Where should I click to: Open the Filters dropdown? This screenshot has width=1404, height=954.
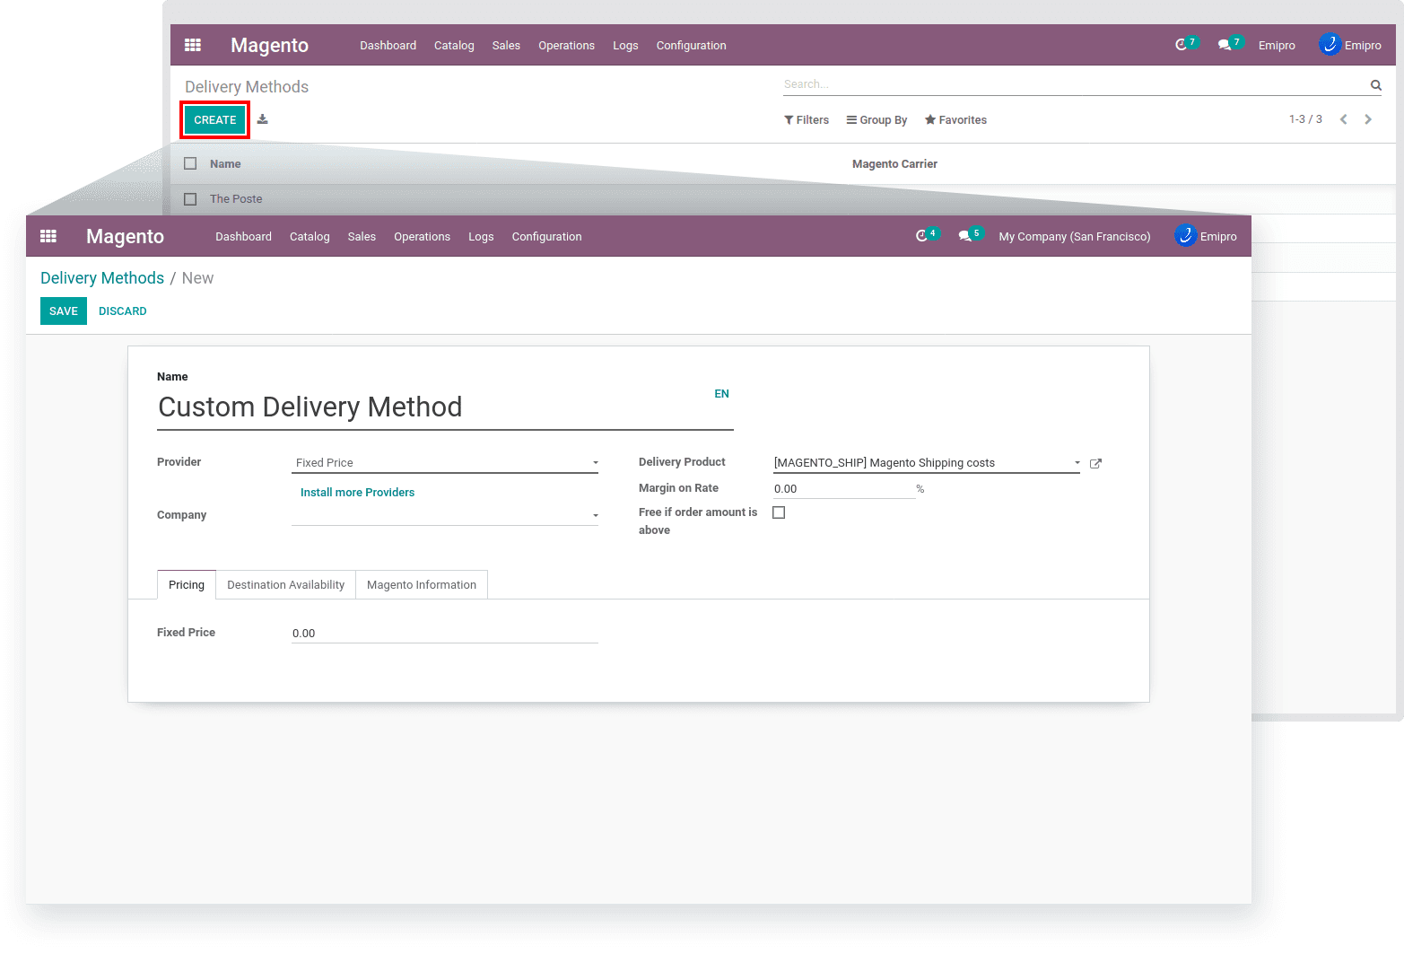click(x=807, y=120)
